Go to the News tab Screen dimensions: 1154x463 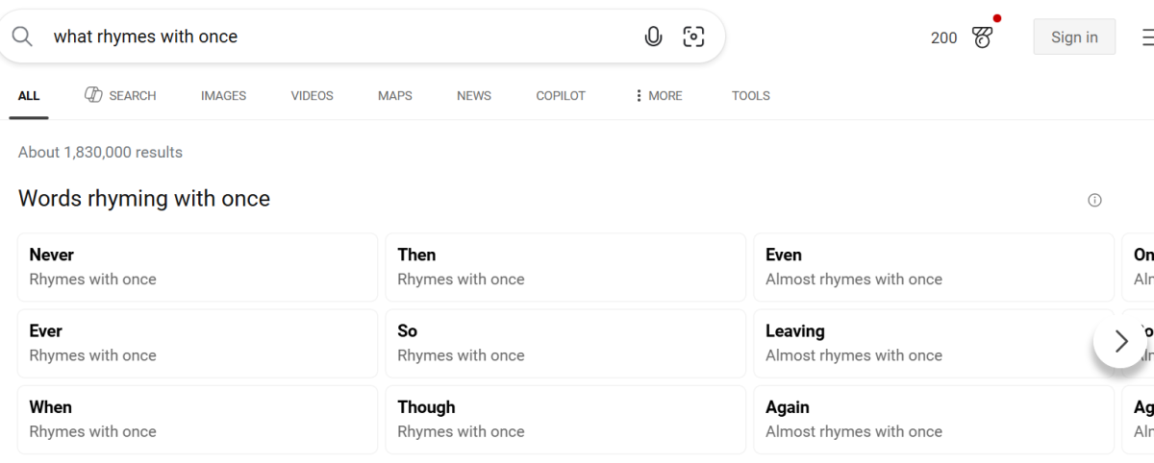tap(473, 96)
